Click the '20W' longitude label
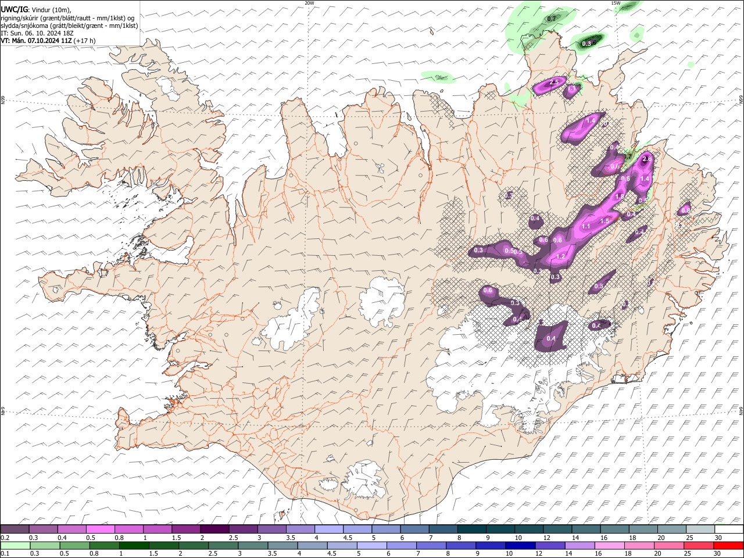Image resolution: width=744 pixels, height=558 pixels. tap(309, 3)
